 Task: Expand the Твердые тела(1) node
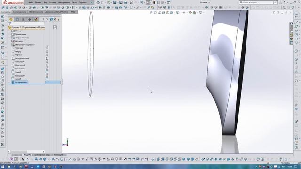[9, 38]
